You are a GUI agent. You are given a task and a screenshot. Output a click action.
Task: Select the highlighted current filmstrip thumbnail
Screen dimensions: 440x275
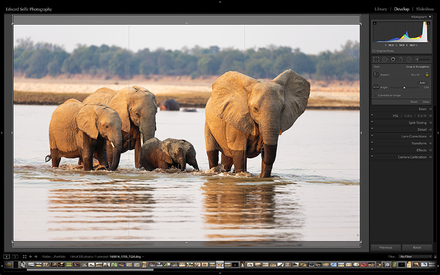[220, 264]
